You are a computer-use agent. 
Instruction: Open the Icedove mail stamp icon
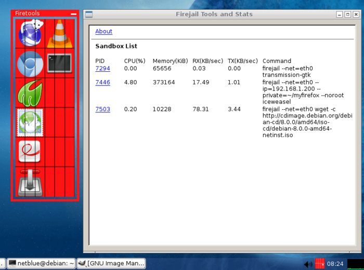30,123
